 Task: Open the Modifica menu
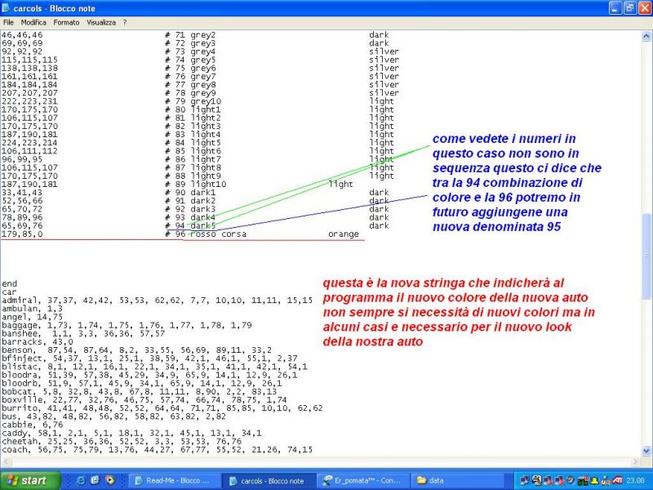point(33,22)
